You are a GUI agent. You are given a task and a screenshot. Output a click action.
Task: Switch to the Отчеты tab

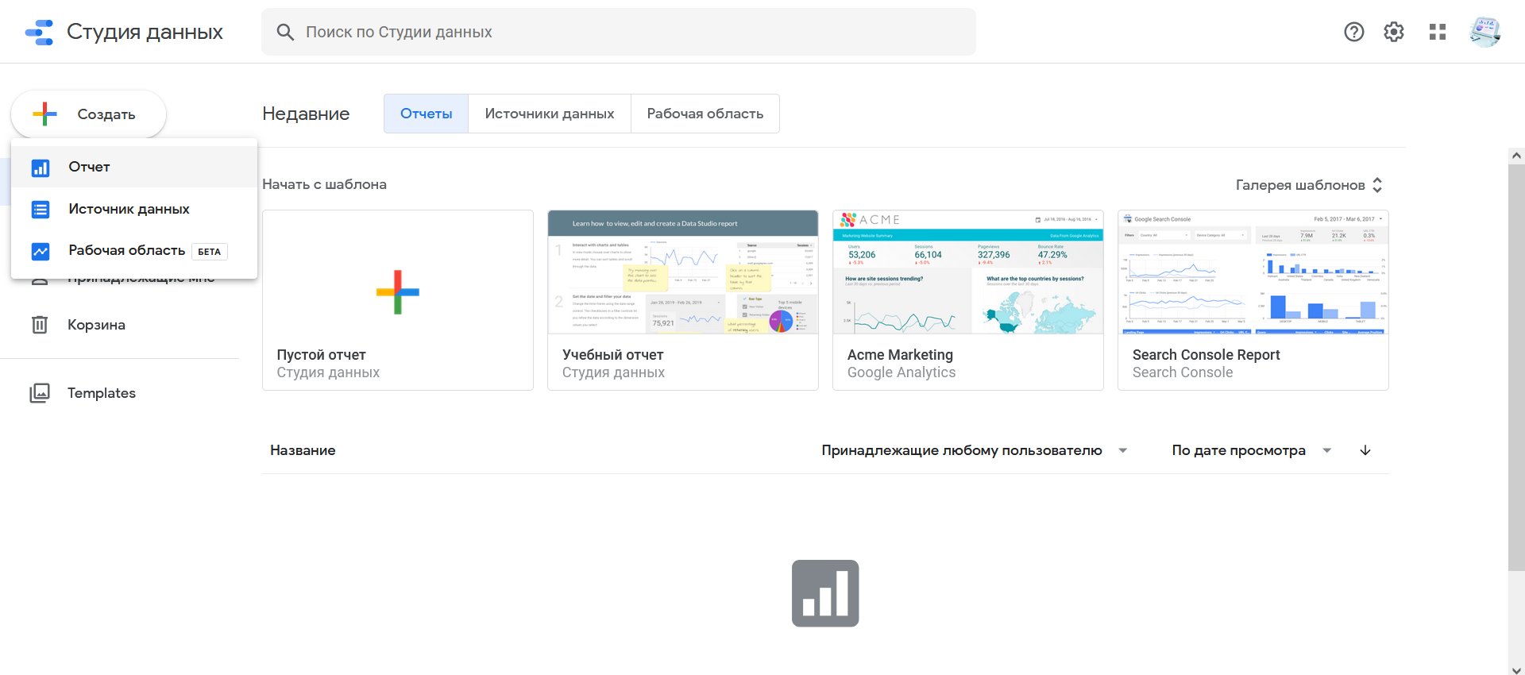[x=427, y=114]
